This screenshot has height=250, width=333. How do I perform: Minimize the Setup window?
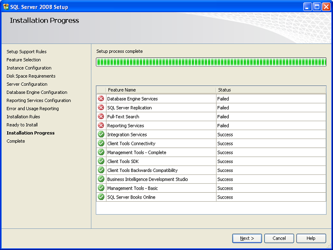(307, 7)
